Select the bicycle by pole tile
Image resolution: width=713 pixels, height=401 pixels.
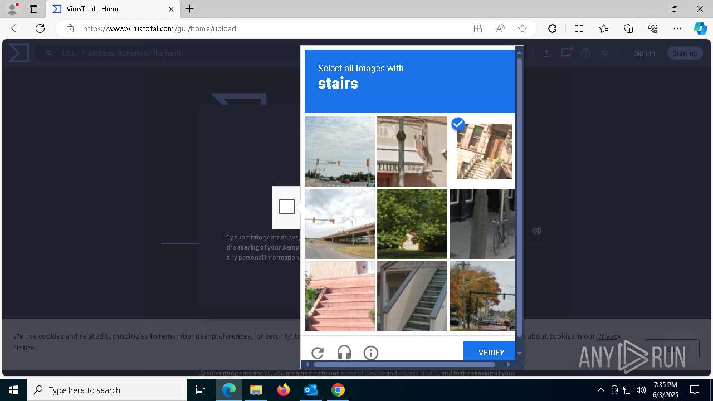(482, 224)
